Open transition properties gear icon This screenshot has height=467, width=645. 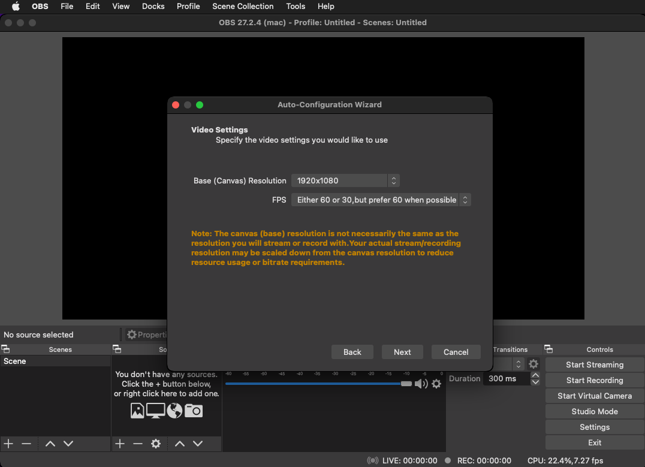(534, 364)
